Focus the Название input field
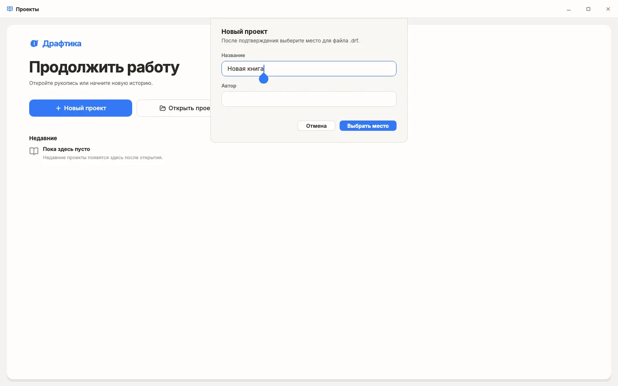 coord(309,69)
